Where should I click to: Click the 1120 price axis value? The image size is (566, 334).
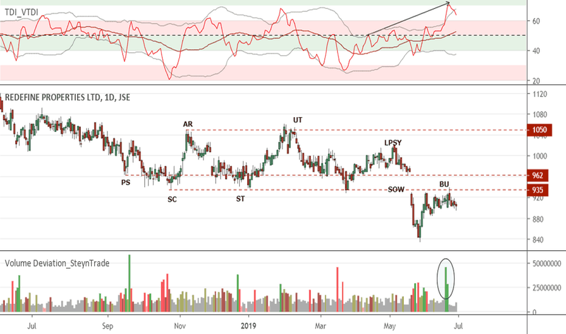pyautogui.click(x=540, y=94)
